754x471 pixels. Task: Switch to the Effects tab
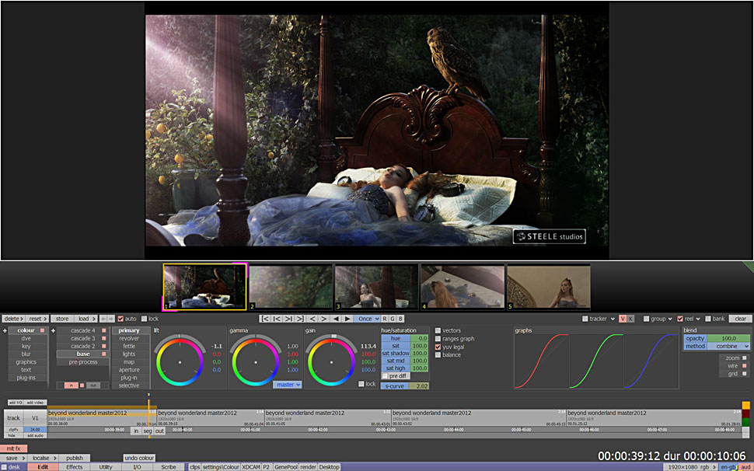pos(75,467)
